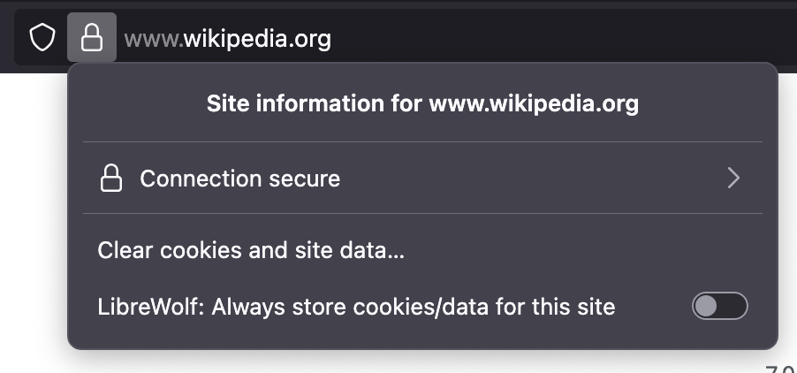797x373 pixels.
Task: Click the LibreWolf always store cookies label
Action: [x=356, y=307]
